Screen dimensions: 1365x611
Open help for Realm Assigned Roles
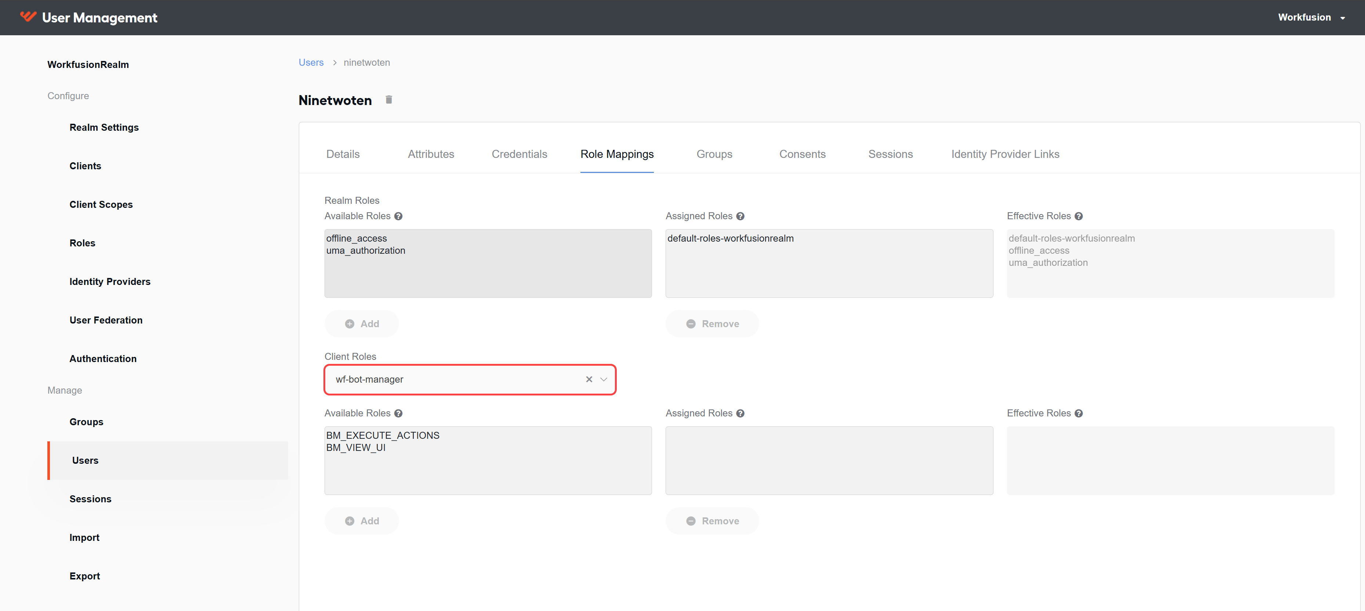[740, 216]
